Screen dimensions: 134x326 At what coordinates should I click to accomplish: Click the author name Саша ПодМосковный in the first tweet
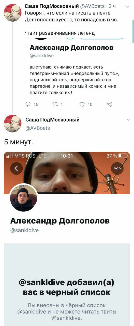tap(52, 6)
